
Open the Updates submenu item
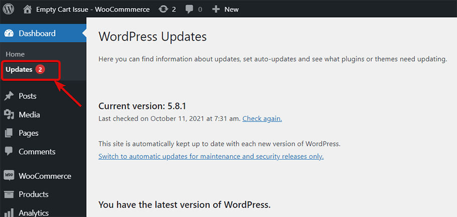(x=19, y=69)
